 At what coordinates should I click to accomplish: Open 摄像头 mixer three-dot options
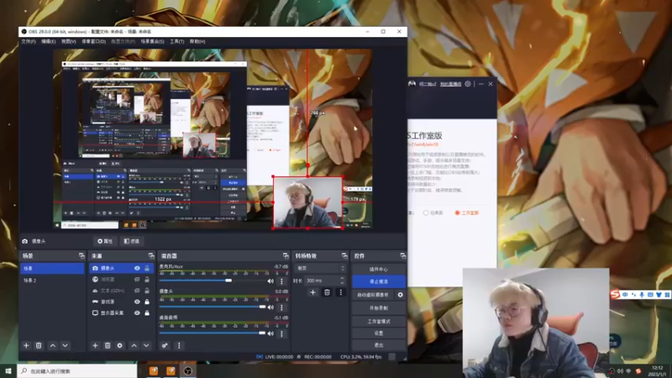(x=281, y=307)
